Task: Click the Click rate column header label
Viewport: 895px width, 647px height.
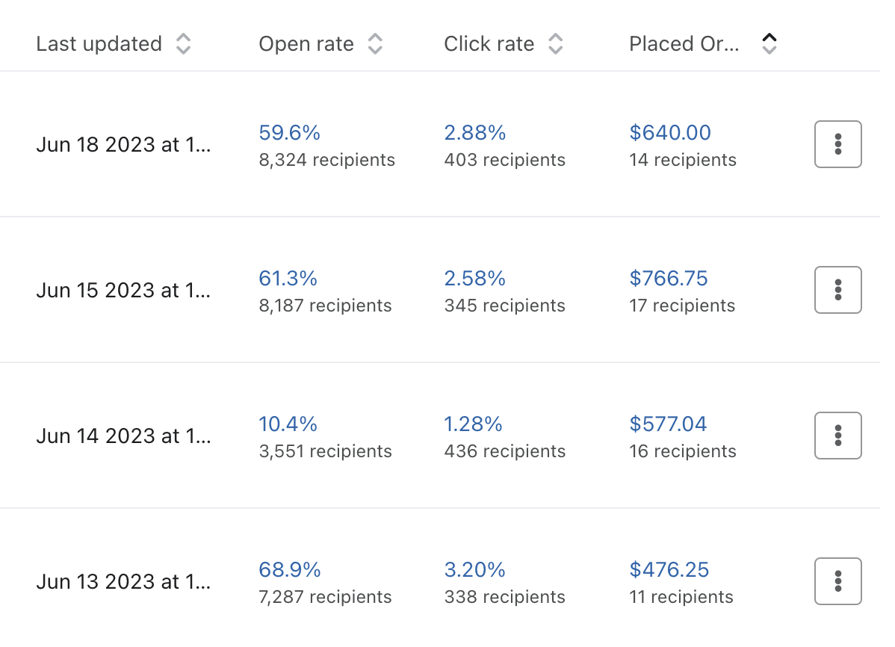Action: pos(489,44)
